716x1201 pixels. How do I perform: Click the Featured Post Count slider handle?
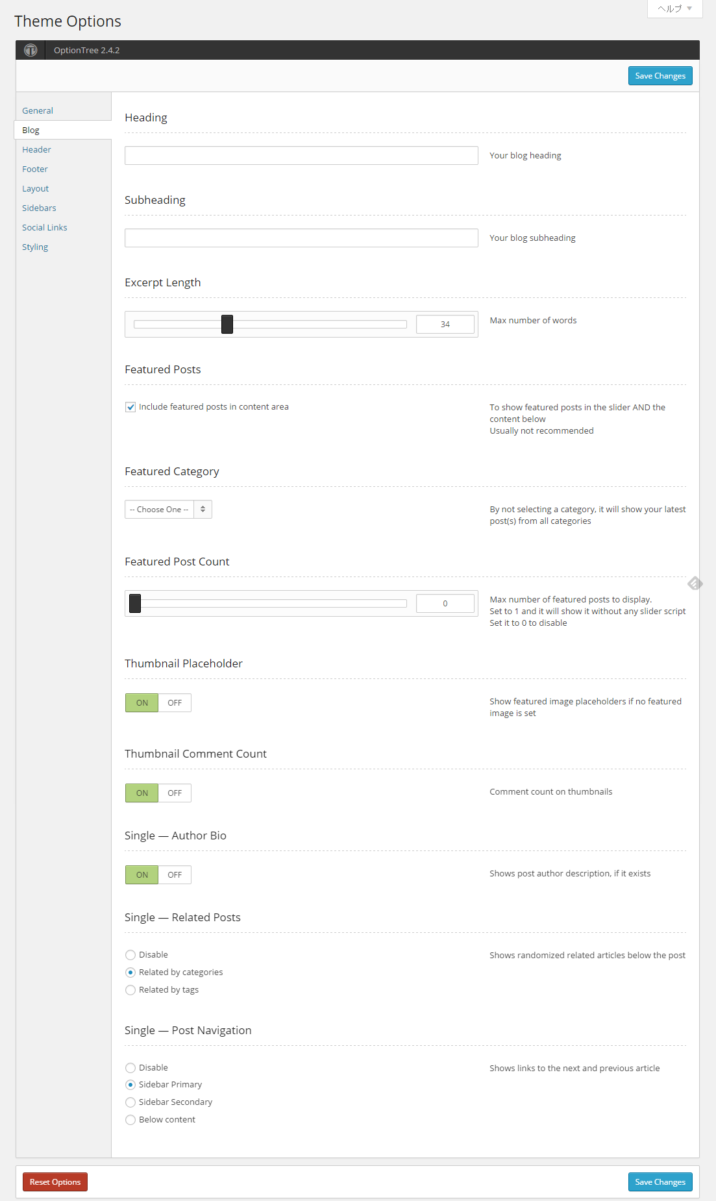[135, 603]
